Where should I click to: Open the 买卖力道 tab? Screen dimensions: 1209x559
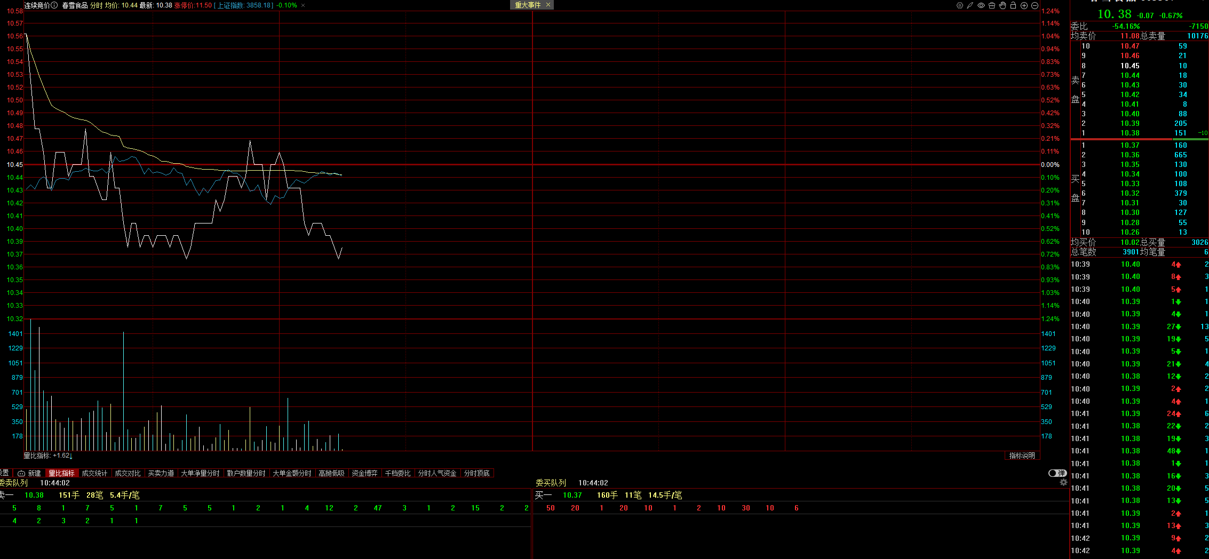161,473
